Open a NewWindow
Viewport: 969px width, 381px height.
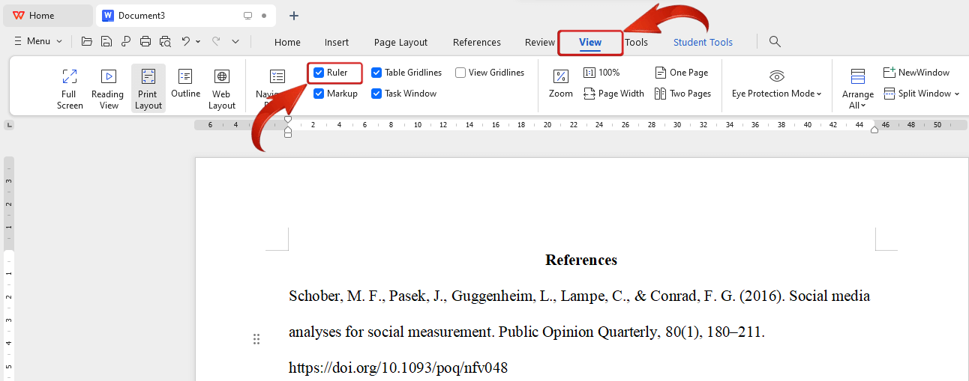click(x=916, y=73)
